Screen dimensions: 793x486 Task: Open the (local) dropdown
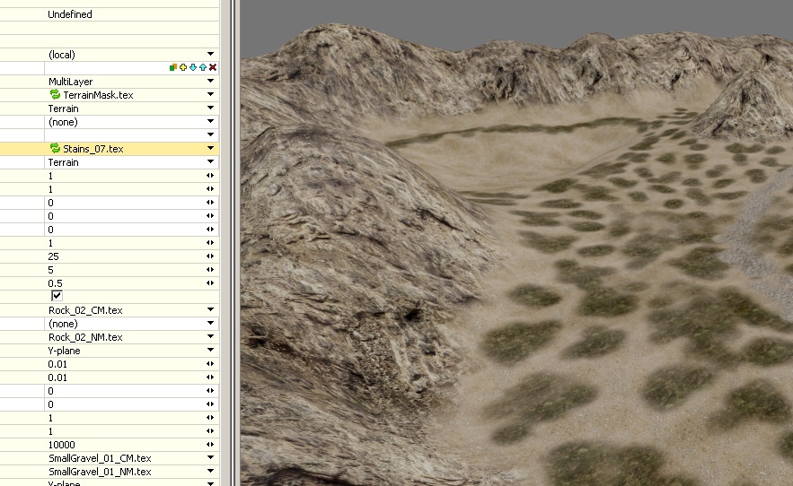[x=210, y=54]
